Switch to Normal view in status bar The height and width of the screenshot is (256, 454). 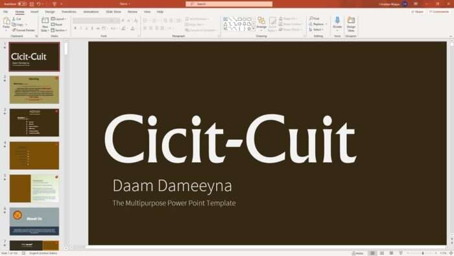[x=372, y=253]
